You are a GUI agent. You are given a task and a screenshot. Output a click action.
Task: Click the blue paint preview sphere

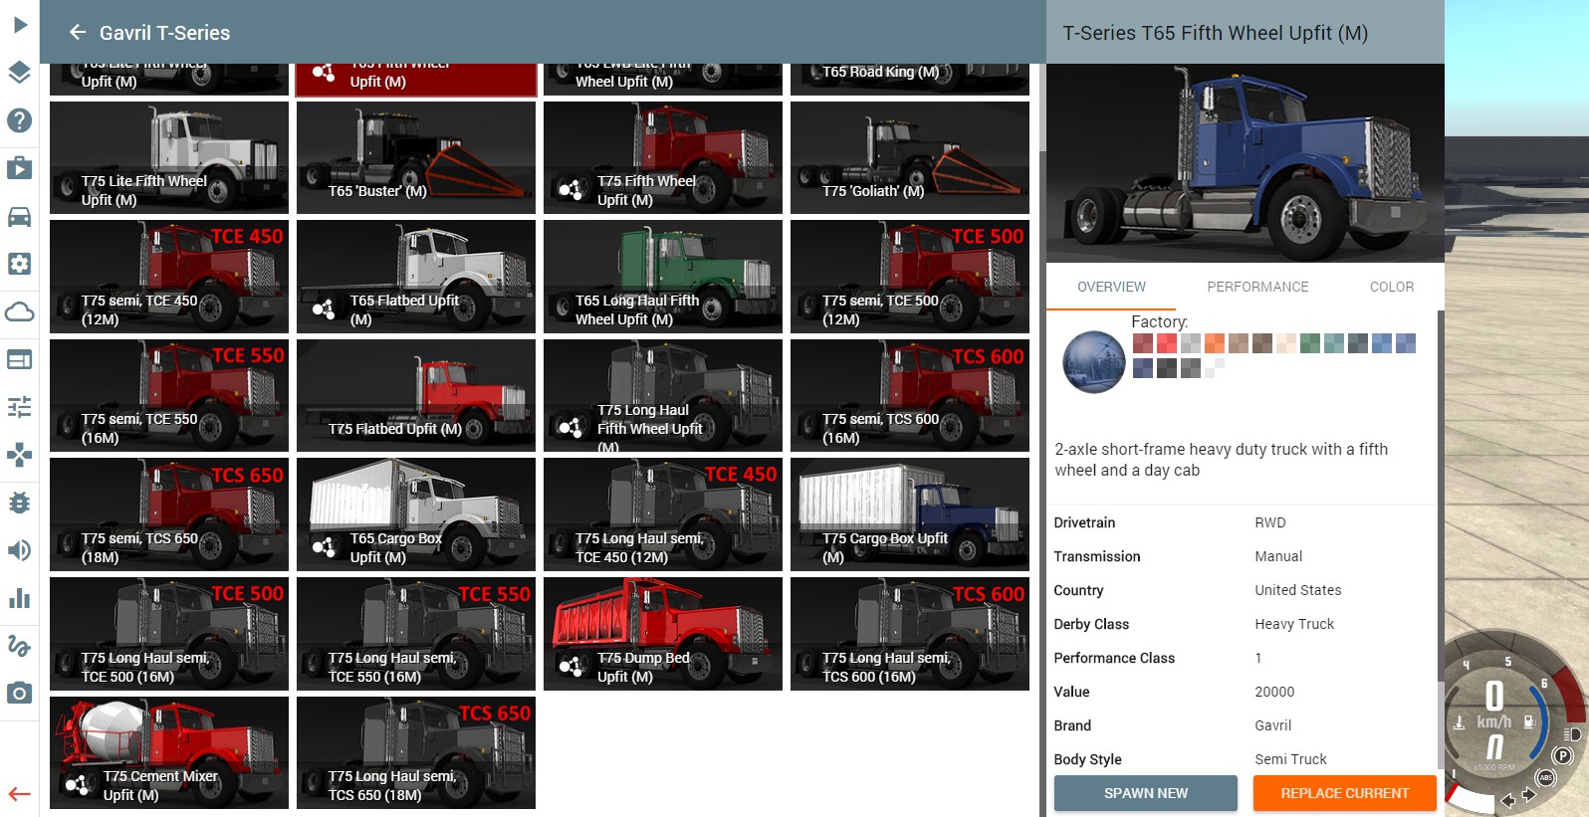[1094, 362]
